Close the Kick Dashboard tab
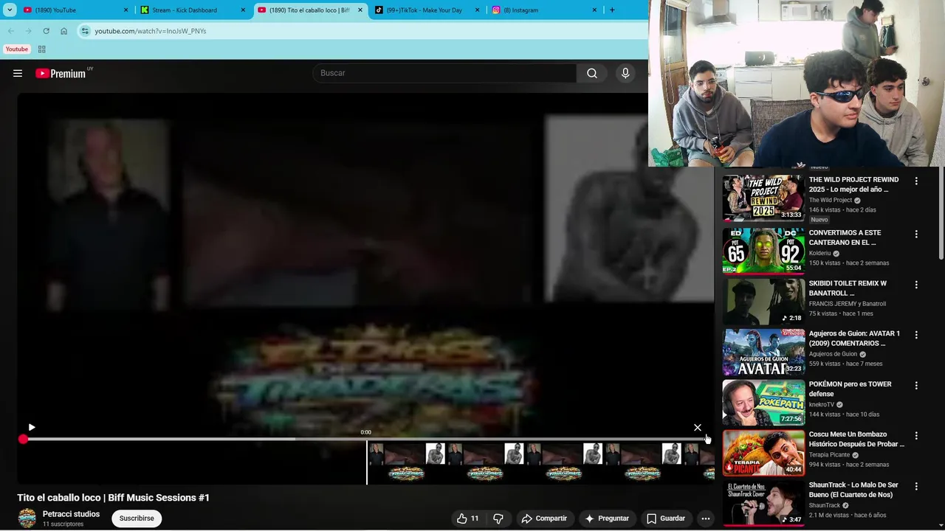945x531 pixels. 243,10
